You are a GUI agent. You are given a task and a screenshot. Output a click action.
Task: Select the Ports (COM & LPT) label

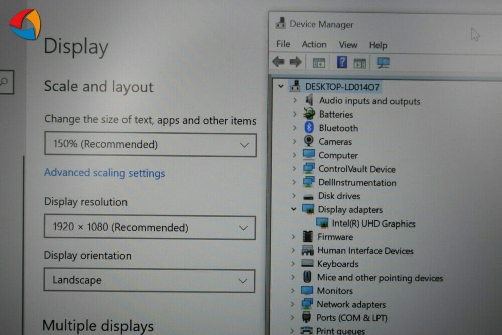[352, 318]
